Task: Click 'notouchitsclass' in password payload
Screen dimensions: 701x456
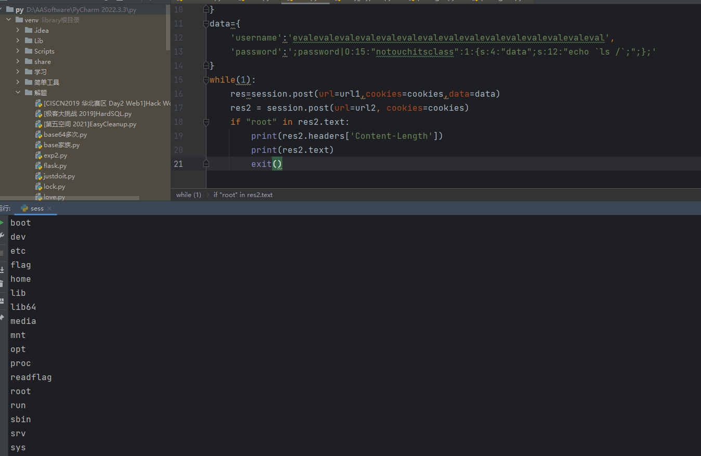Action: click(x=414, y=51)
